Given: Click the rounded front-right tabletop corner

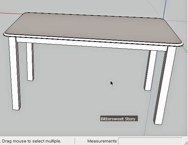Looking at the screenshot, I should coord(181,44).
